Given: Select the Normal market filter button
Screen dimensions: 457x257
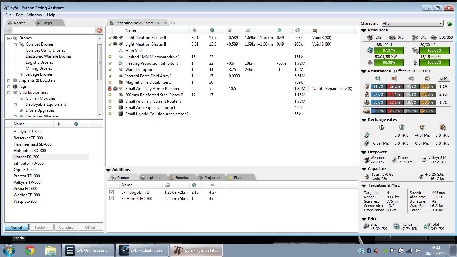Looking at the screenshot, I should pos(16,227).
